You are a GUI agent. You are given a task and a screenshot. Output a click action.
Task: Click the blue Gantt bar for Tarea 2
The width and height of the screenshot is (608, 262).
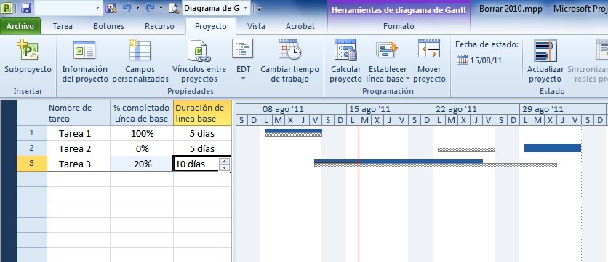tap(553, 148)
